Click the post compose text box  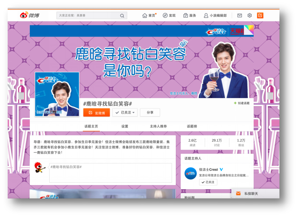(x=110, y=173)
